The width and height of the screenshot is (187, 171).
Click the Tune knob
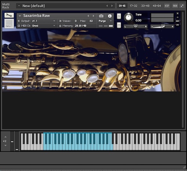click(129, 18)
